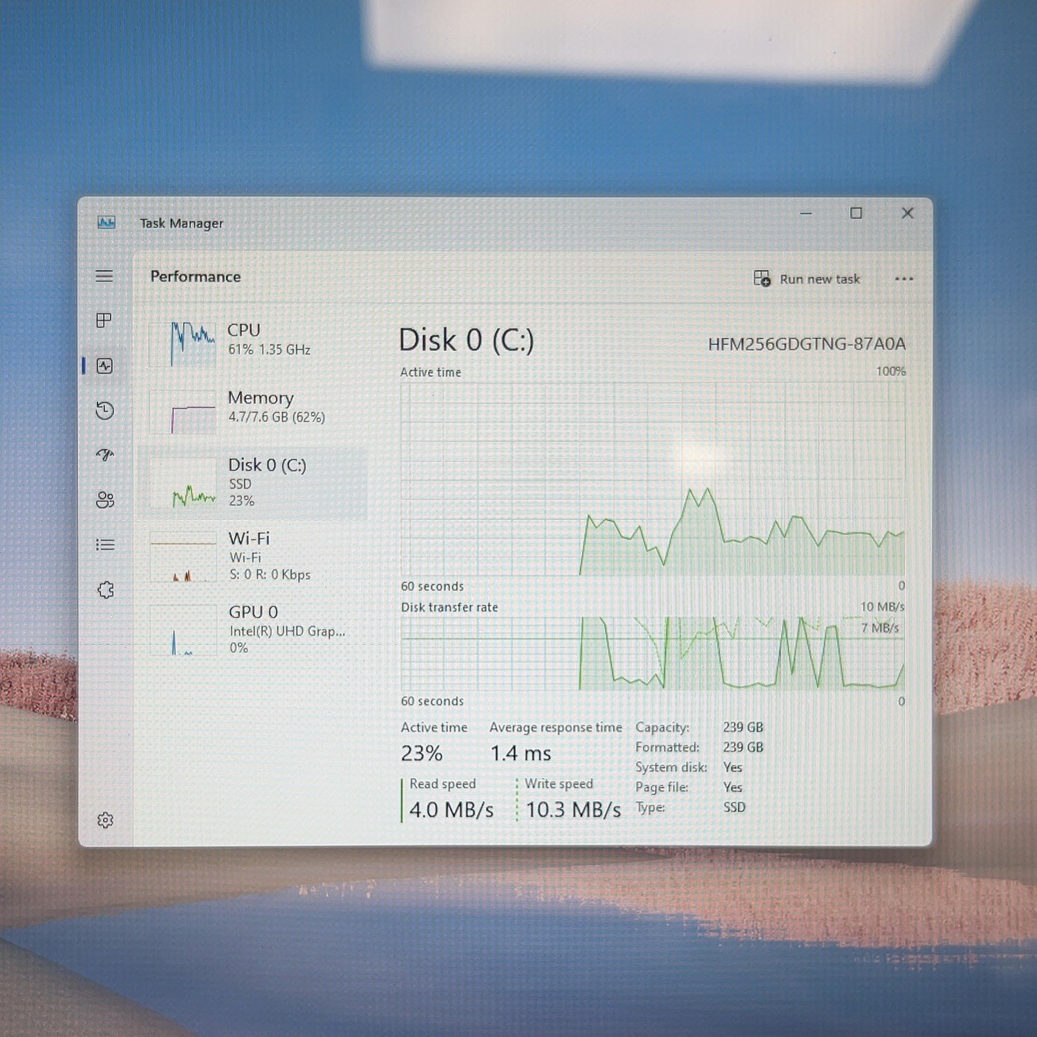The width and height of the screenshot is (1037, 1037).
Task: Click the System disk Yes value
Action: [733, 767]
